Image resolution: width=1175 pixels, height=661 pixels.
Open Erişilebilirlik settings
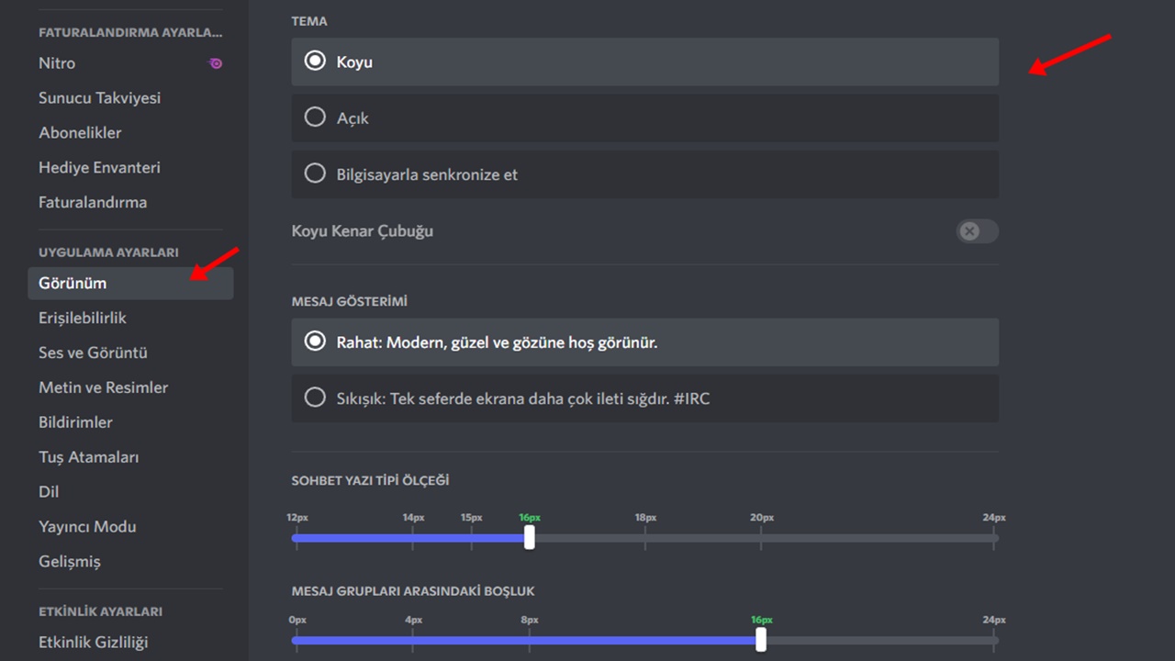click(x=83, y=319)
